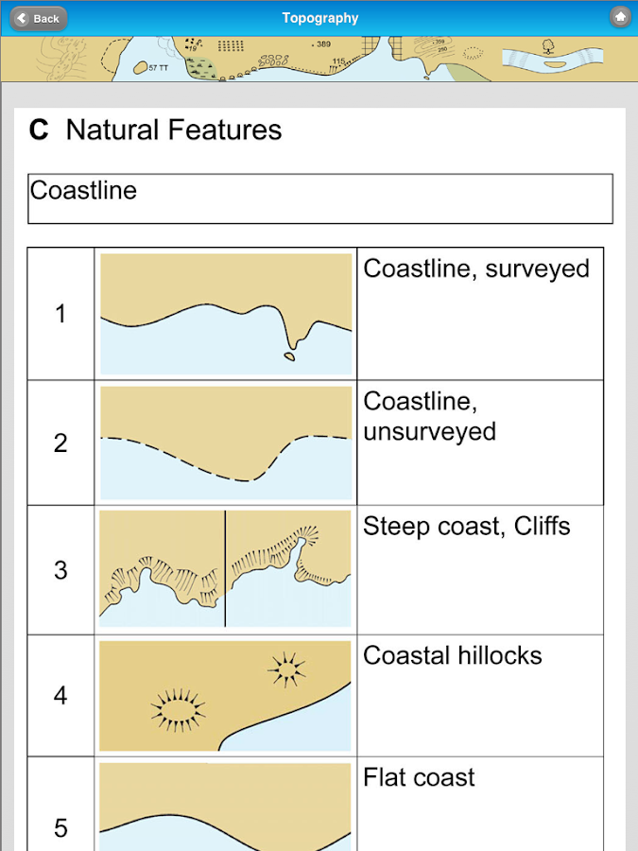Tap the small round hillock symbol

coord(285,669)
